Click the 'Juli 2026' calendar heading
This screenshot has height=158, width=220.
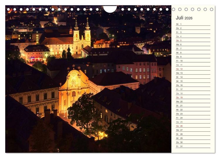184,18
